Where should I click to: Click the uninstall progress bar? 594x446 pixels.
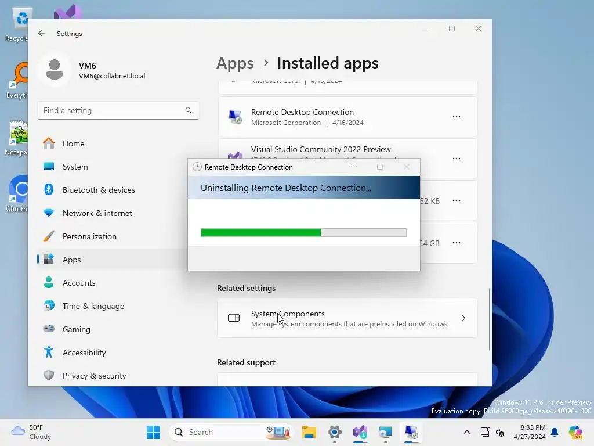click(x=303, y=232)
